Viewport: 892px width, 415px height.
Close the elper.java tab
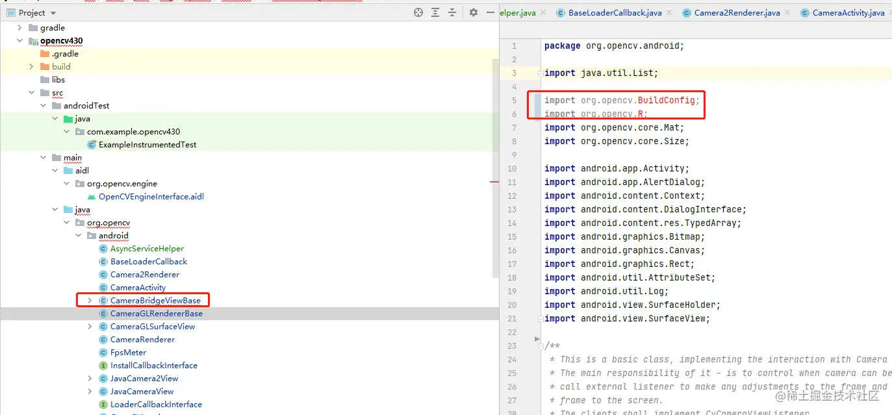(x=542, y=12)
